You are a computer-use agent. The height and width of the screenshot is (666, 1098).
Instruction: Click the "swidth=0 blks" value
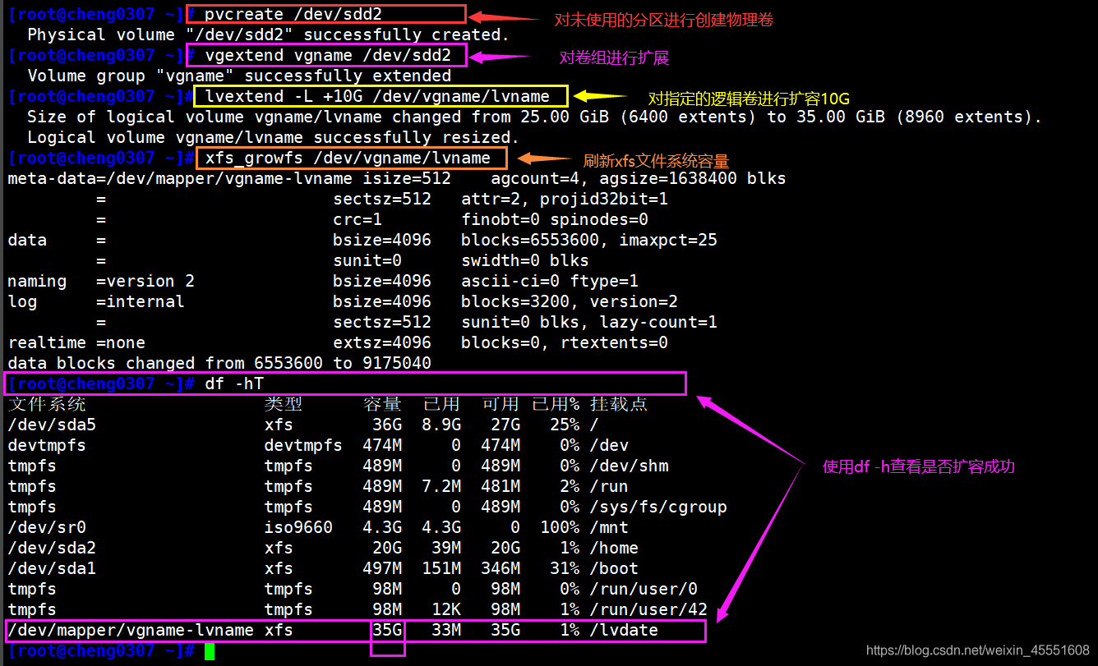pos(525,260)
